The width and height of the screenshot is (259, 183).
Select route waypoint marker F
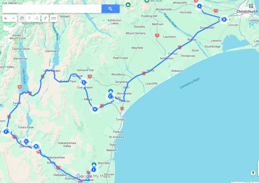(6, 131)
